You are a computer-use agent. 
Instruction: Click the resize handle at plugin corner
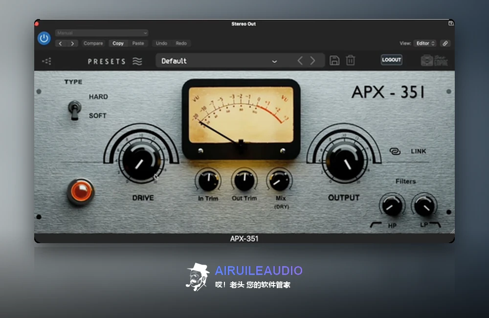pyautogui.click(x=452, y=231)
